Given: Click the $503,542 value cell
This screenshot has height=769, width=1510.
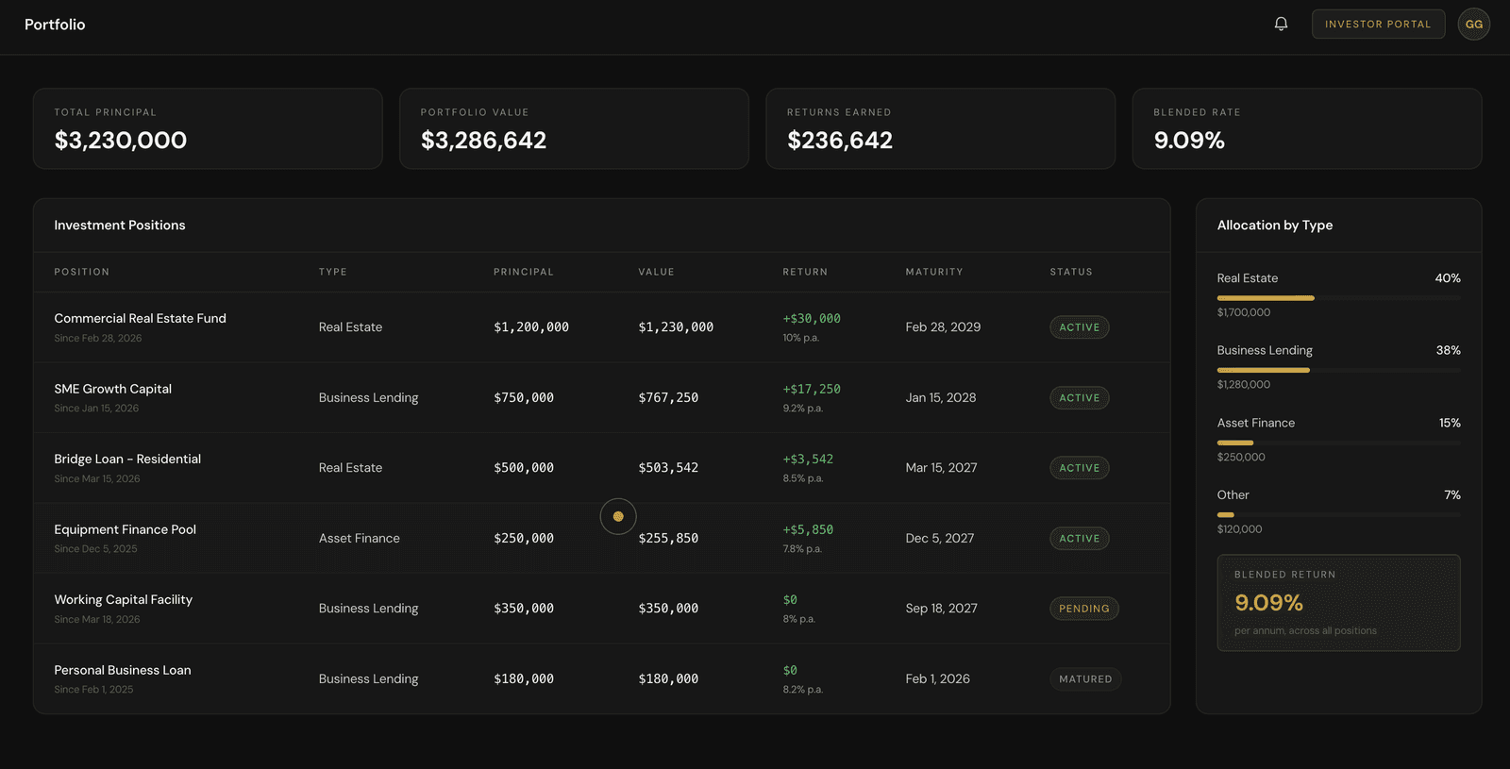Looking at the screenshot, I should (x=668, y=468).
